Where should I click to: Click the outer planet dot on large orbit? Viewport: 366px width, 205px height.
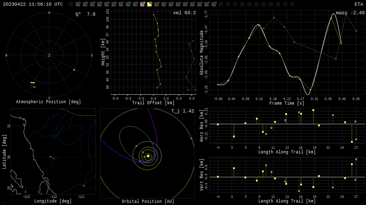pos(192,138)
